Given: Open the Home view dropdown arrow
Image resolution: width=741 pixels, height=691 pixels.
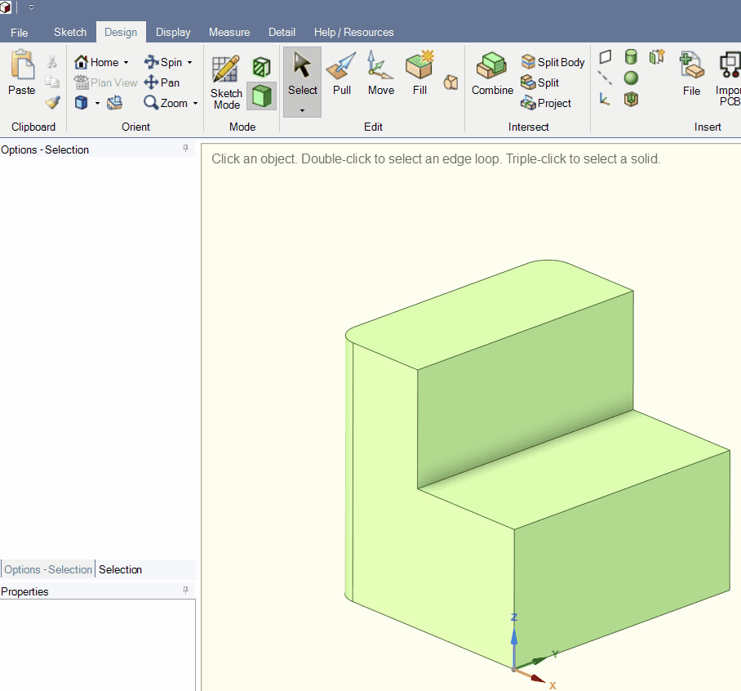Looking at the screenshot, I should (126, 62).
